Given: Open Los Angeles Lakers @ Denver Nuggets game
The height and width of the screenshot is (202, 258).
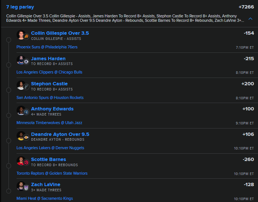Looking at the screenshot, I should (50, 148).
